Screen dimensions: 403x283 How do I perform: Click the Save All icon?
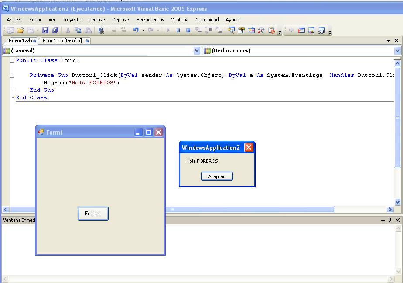coord(55,31)
